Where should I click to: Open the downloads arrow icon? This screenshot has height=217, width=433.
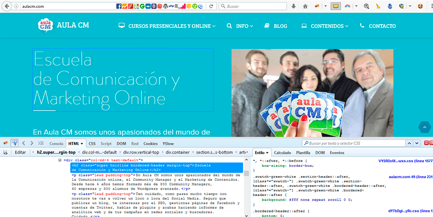tap(294, 6)
